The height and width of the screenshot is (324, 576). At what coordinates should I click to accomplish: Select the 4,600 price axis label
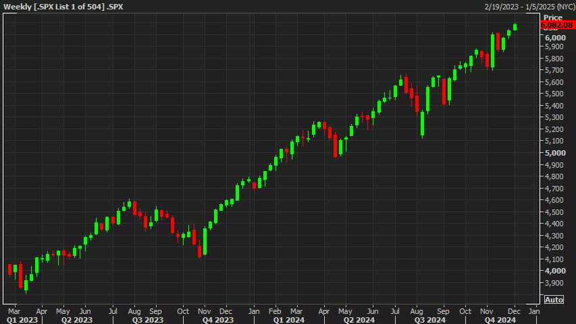[554, 200]
